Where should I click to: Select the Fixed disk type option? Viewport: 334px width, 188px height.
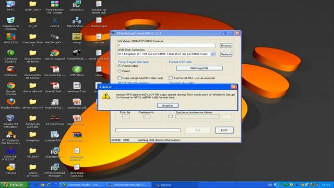[120, 71]
